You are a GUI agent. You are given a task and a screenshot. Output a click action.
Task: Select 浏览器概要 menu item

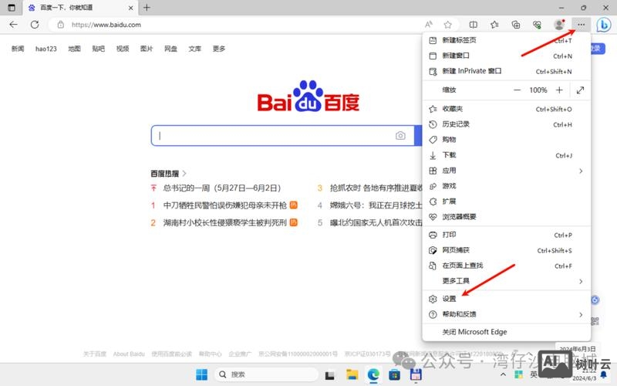pos(506,217)
